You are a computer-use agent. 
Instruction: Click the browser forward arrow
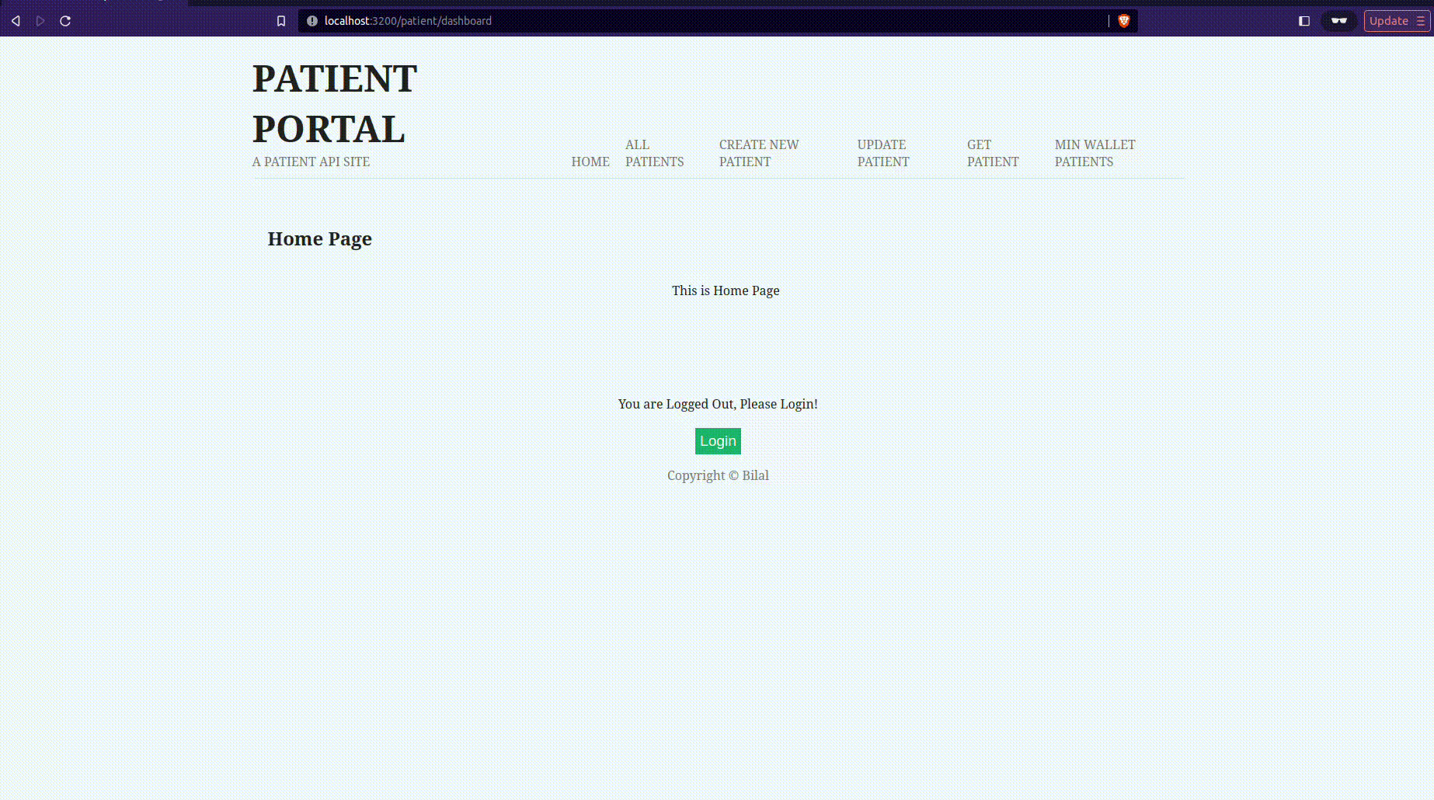pos(40,21)
